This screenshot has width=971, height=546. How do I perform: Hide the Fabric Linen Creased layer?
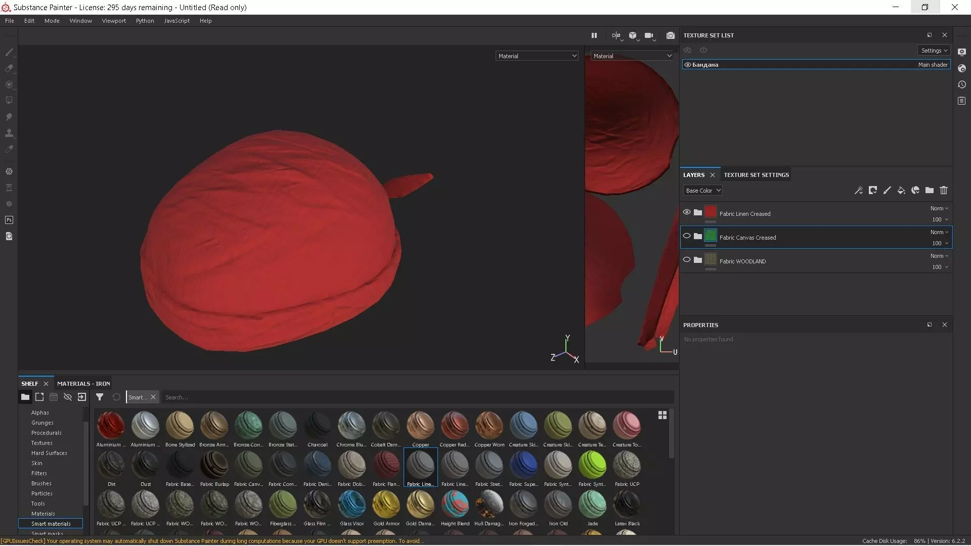pyautogui.click(x=687, y=212)
